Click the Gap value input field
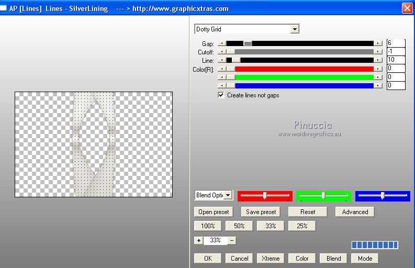The height and width of the screenshot is (268, 415). (396, 43)
